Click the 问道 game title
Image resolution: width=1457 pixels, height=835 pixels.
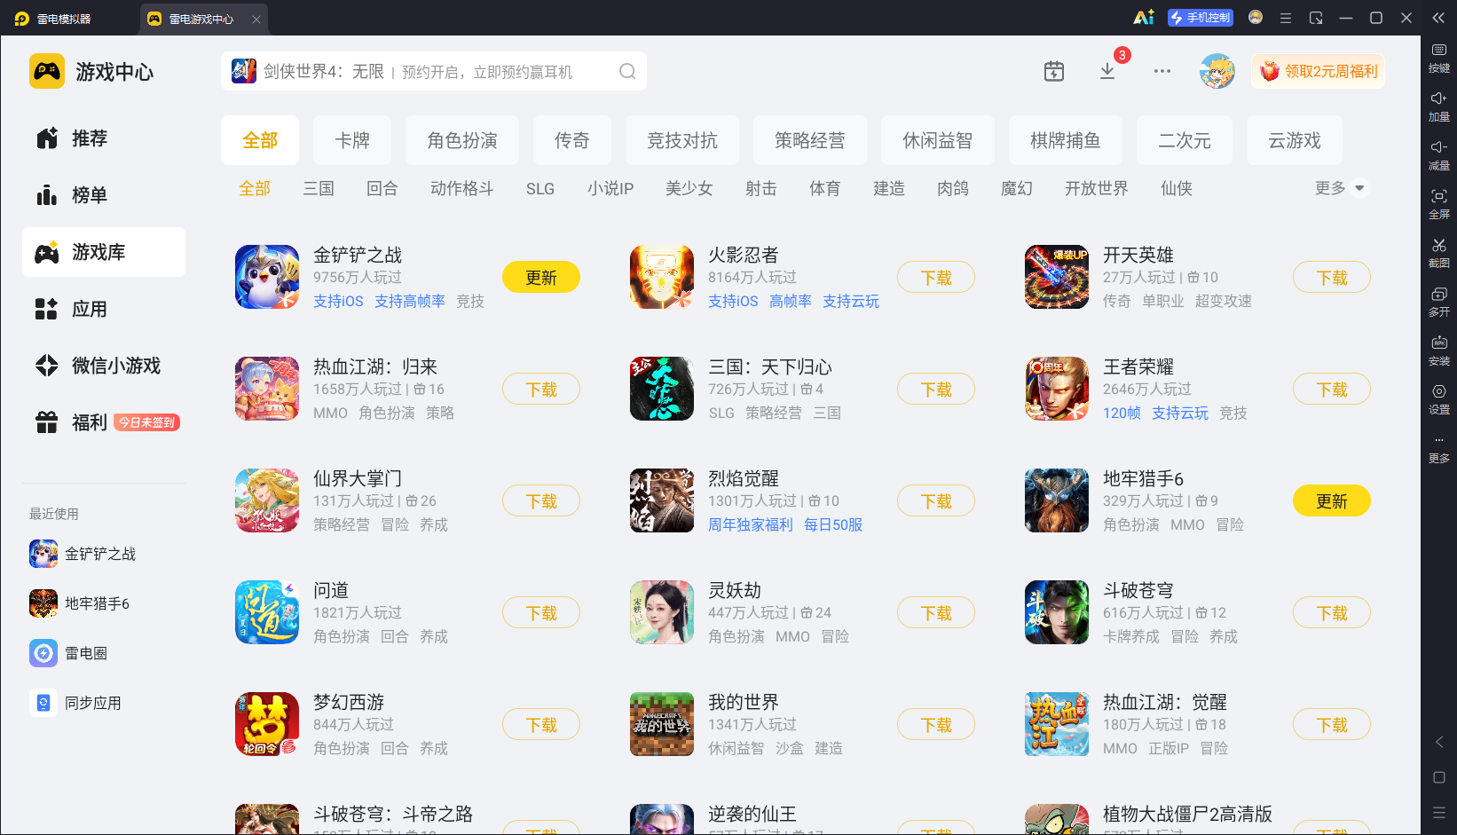coord(331,590)
